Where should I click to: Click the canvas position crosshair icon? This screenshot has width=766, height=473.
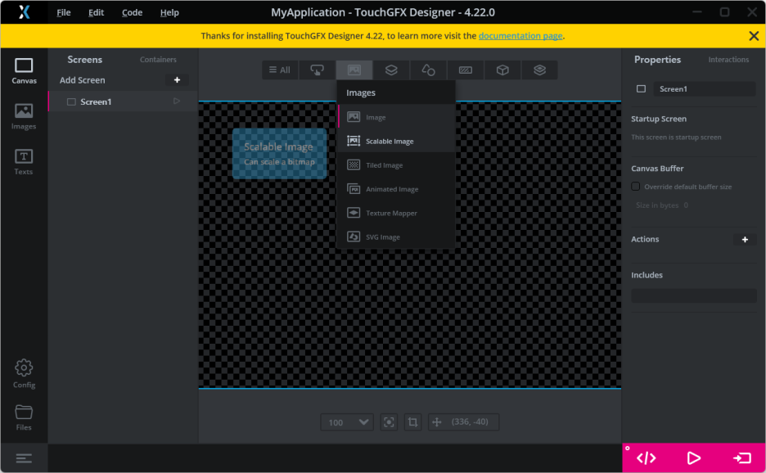437,422
